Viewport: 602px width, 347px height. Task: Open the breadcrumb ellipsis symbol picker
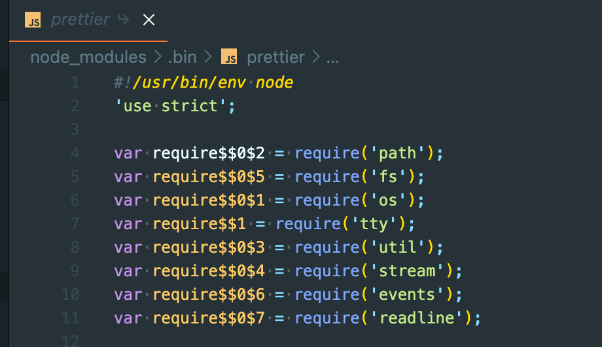click(x=332, y=60)
